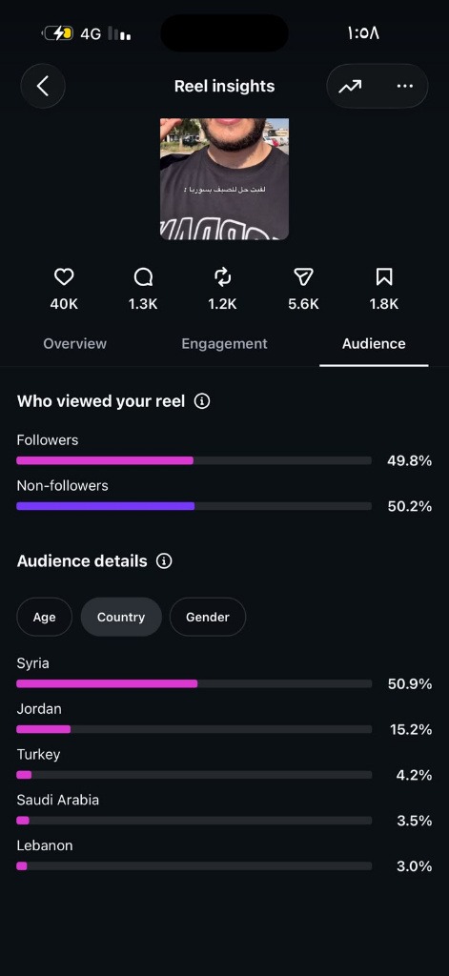Tap the Syria percentage bar
Screen dimensions: 449x976
(194, 683)
